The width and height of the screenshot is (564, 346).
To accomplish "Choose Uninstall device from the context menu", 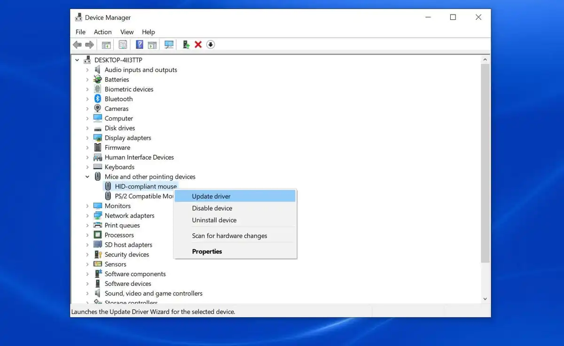I will [214, 220].
